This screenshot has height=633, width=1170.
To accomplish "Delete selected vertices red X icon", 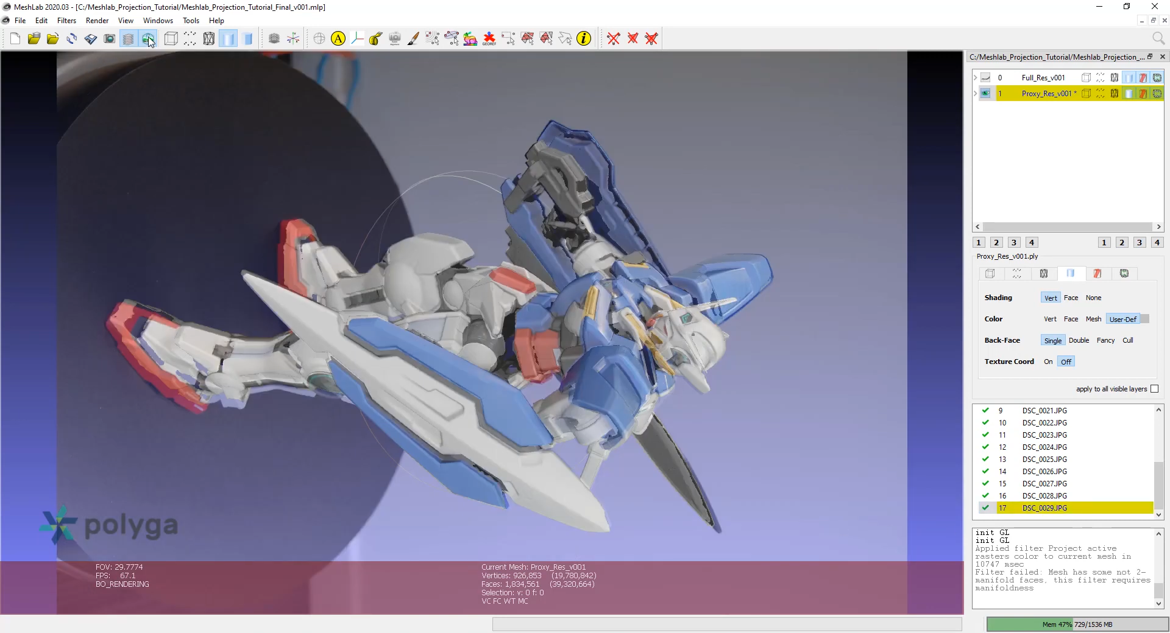I will pos(614,39).
